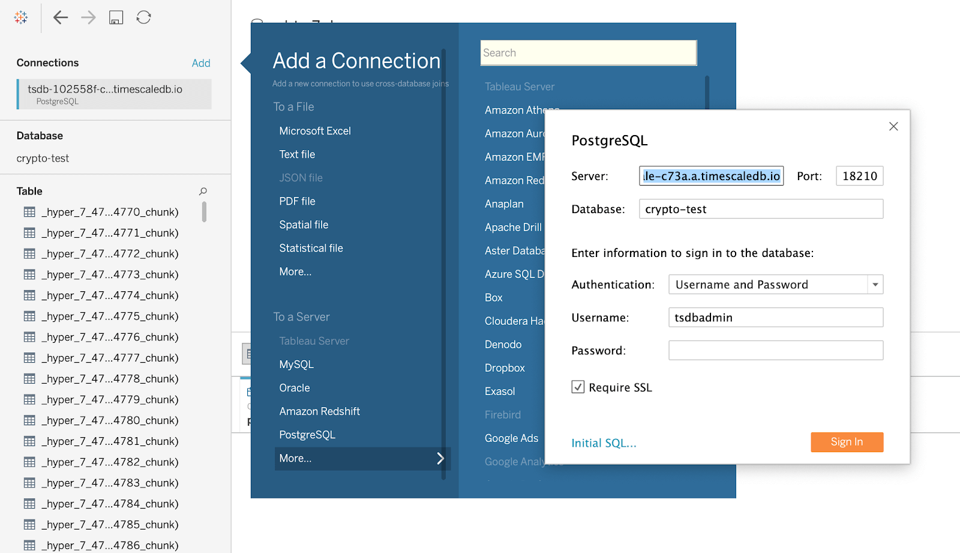960x553 pixels.
Task: Click the table list scrollbar
Action: click(204, 212)
